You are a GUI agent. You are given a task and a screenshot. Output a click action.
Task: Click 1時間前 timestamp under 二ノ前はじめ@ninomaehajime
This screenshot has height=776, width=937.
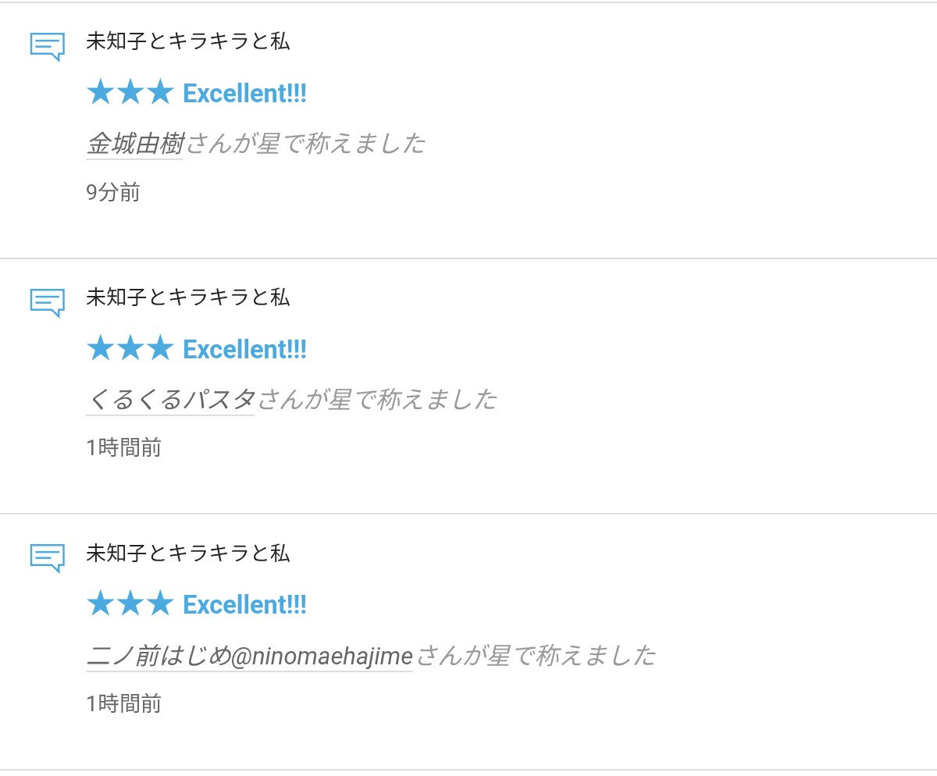(123, 704)
